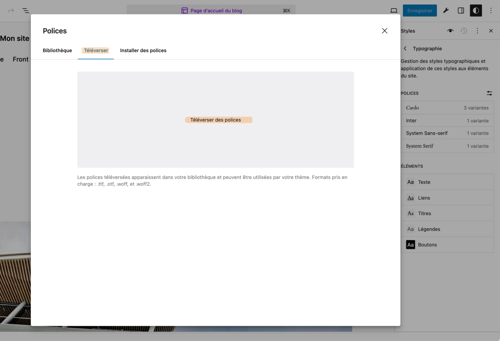Open the Liens element typography
Screen dimensions: 500x341
click(x=447, y=198)
